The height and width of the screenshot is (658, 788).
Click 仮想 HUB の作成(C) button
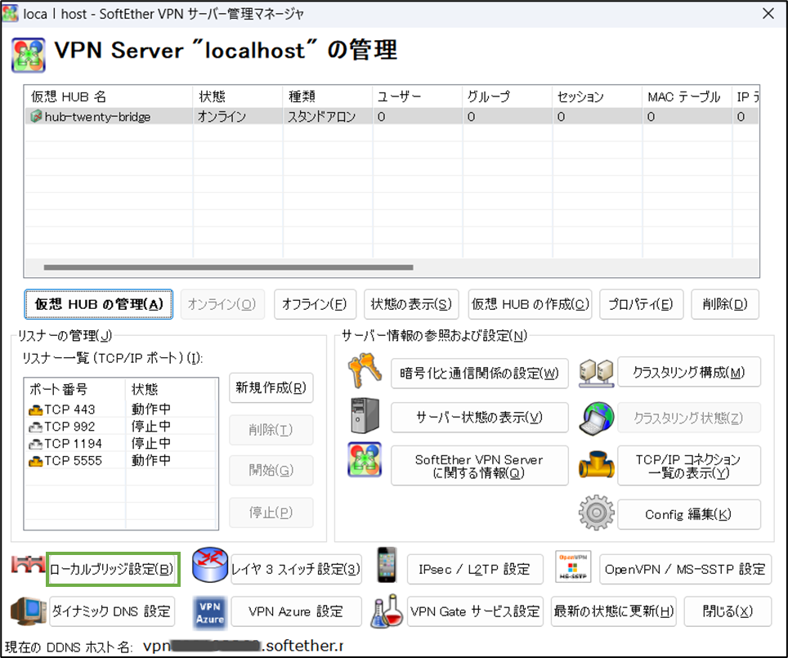[x=531, y=304]
